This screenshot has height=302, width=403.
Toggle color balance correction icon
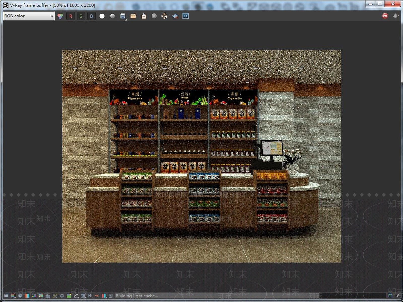click(x=41, y=296)
